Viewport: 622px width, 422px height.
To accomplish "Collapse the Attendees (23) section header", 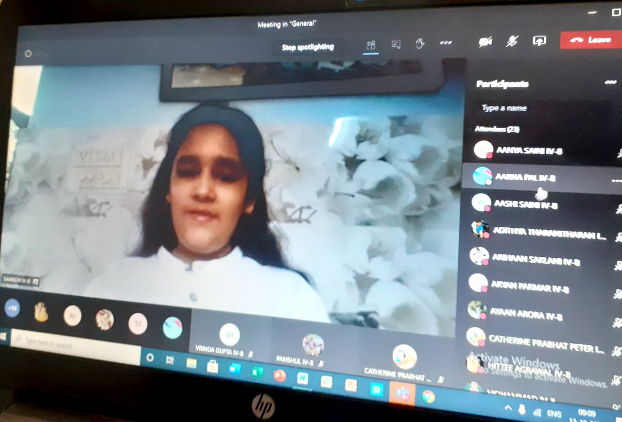I will (496, 130).
